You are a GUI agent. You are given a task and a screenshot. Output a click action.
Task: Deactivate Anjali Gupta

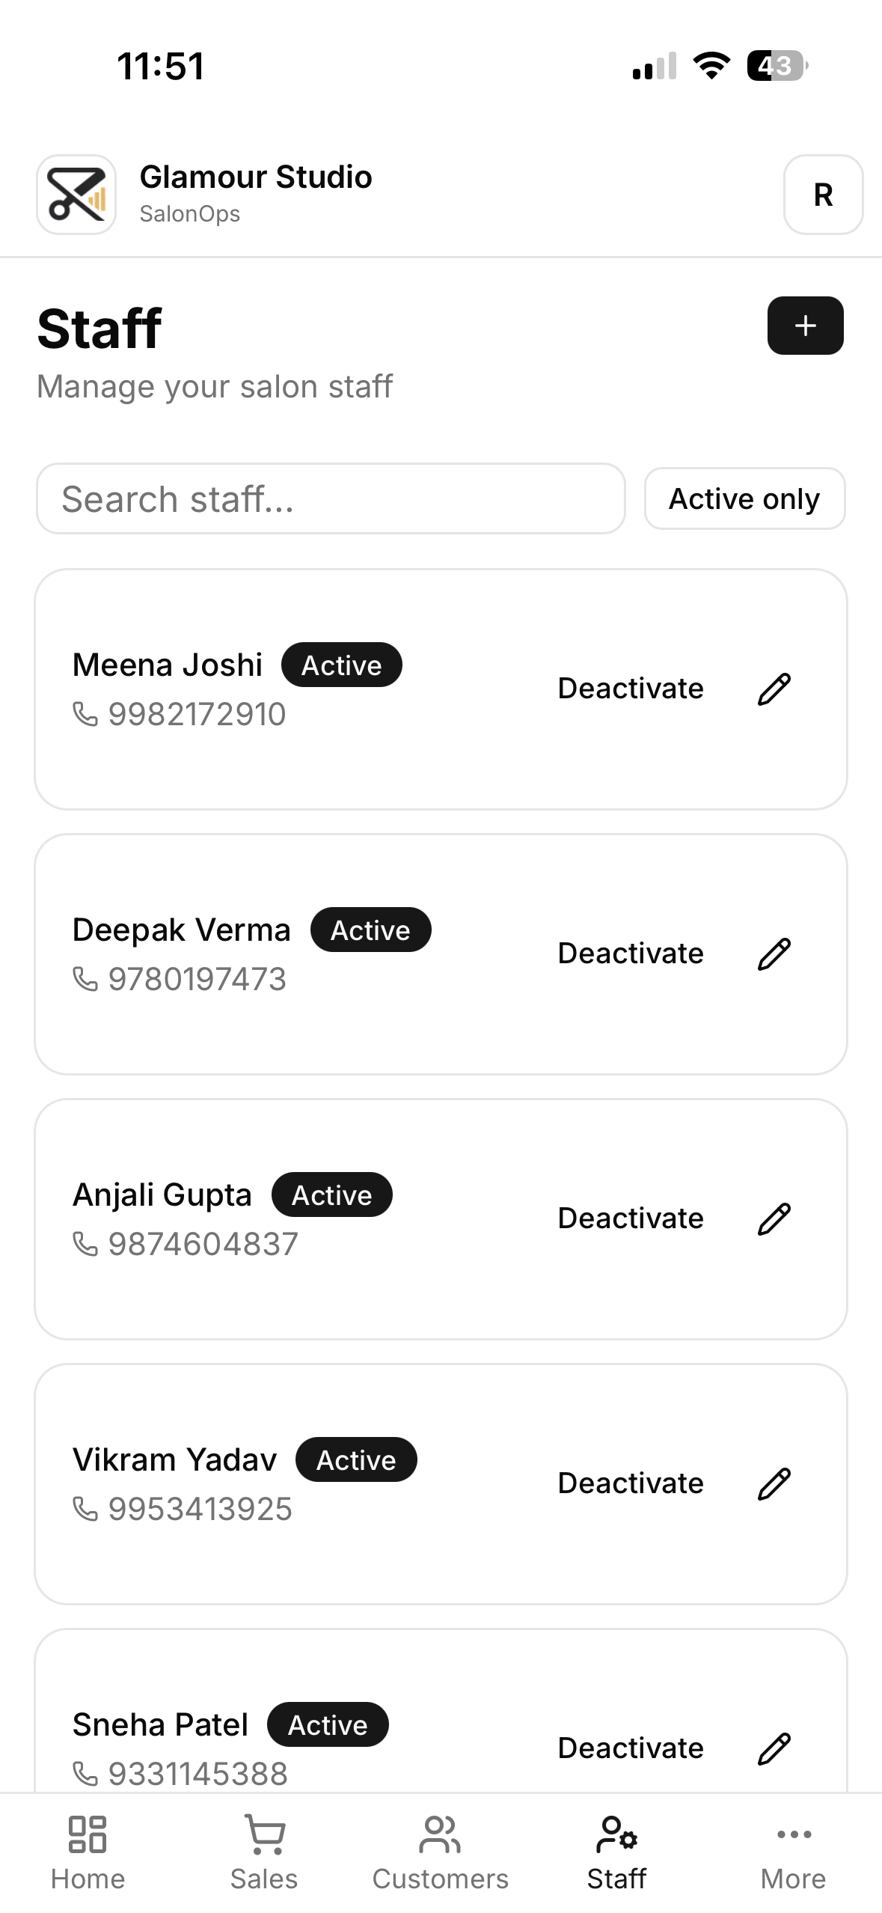click(x=631, y=1218)
